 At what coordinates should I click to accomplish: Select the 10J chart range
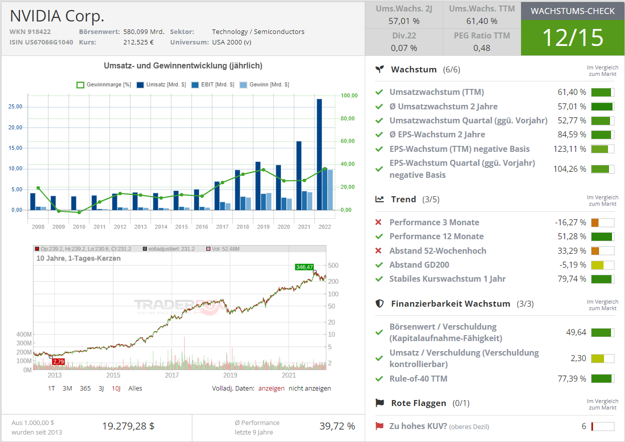pyautogui.click(x=116, y=388)
